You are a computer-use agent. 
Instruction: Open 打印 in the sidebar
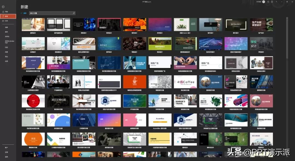pos(6,47)
